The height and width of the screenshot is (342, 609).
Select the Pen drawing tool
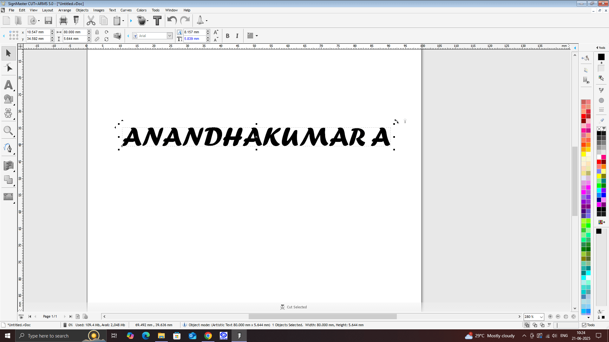(8, 148)
